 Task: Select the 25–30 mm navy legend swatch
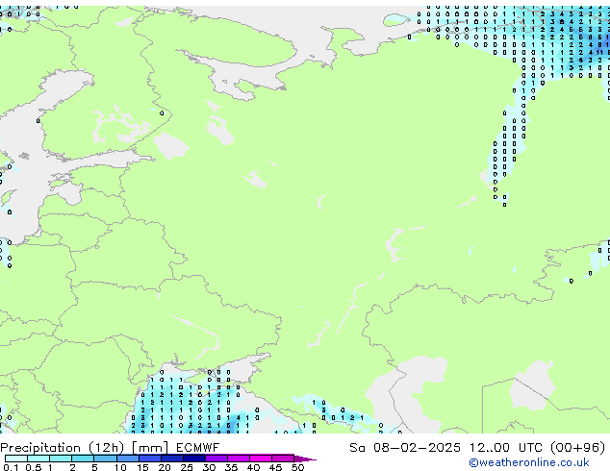(x=194, y=459)
